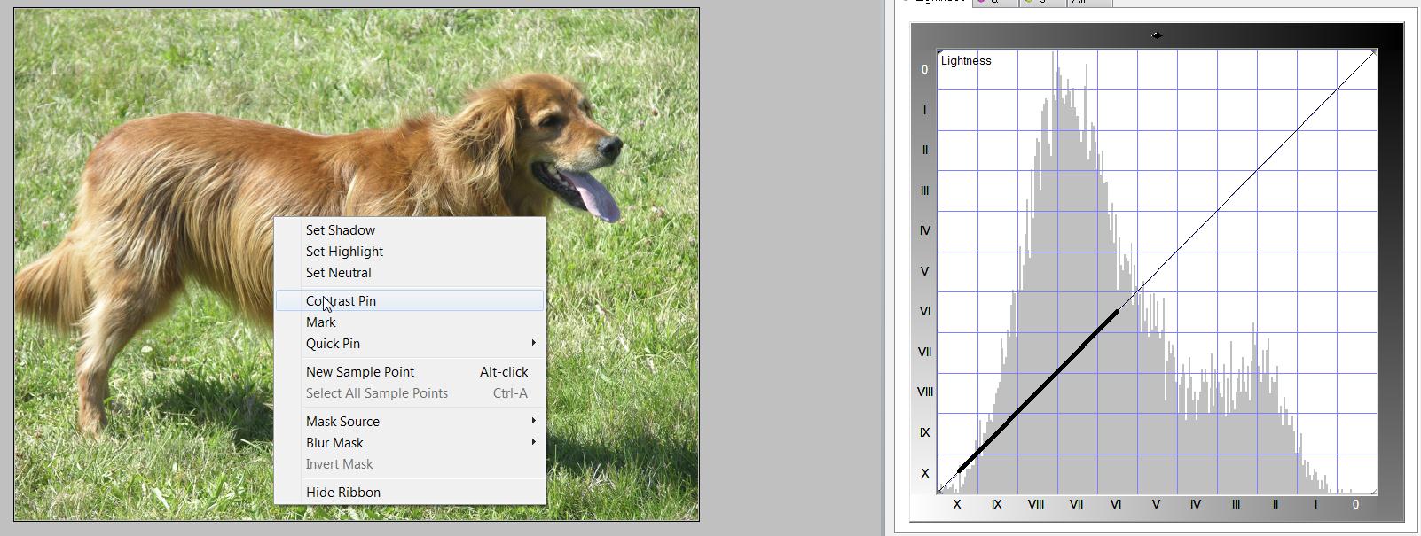Click the Lightness label inside the curve graph
This screenshot has height=536, width=1421.
click(966, 61)
